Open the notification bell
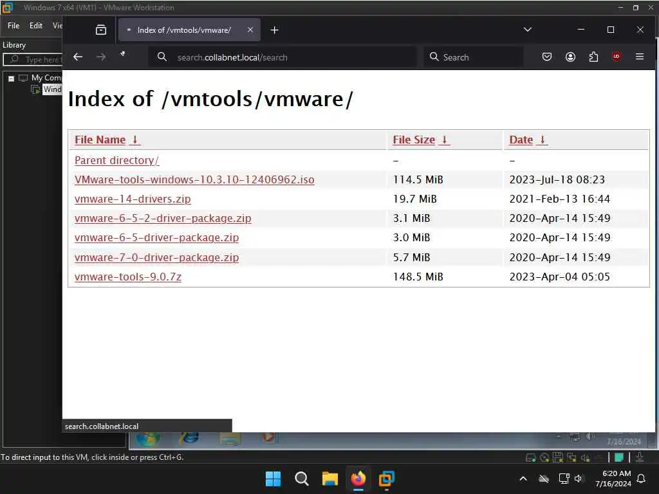The width and height of the screenshot is (659, 494). point(641,479)
